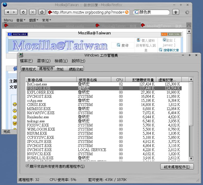203x185 pixels.
Task: Click the 結束處理程序 end process button
Action: (177, 167)
